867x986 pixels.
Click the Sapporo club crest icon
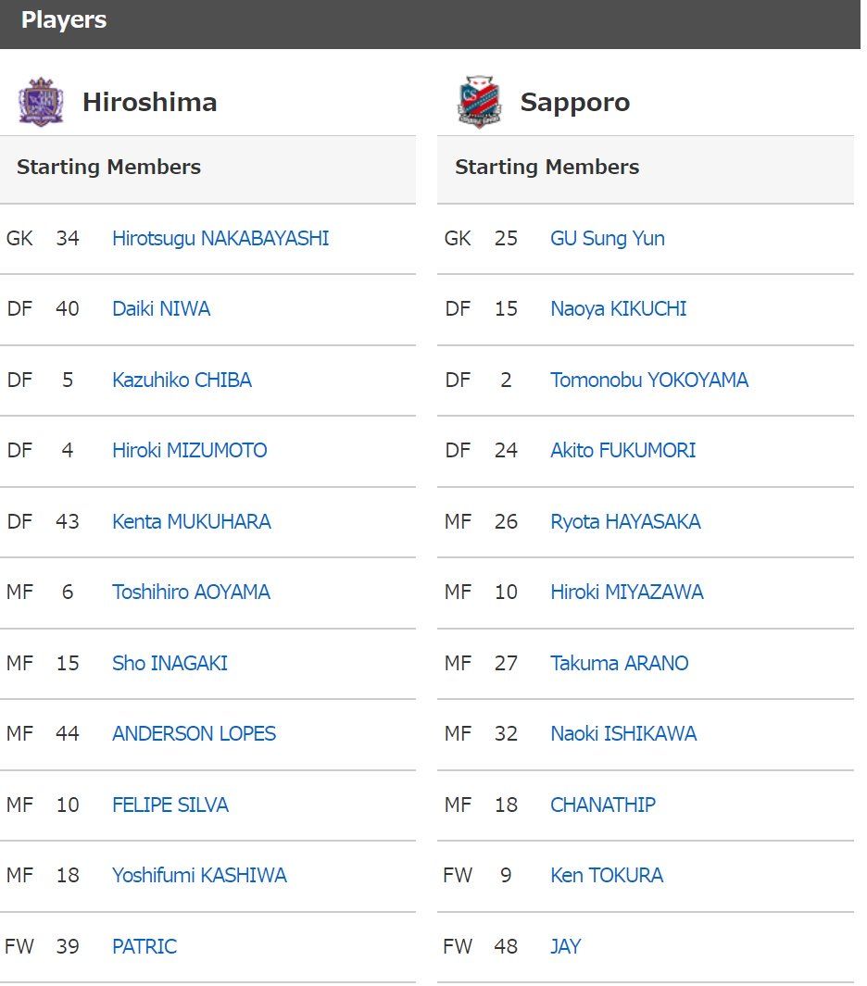(x=478, y=102)
